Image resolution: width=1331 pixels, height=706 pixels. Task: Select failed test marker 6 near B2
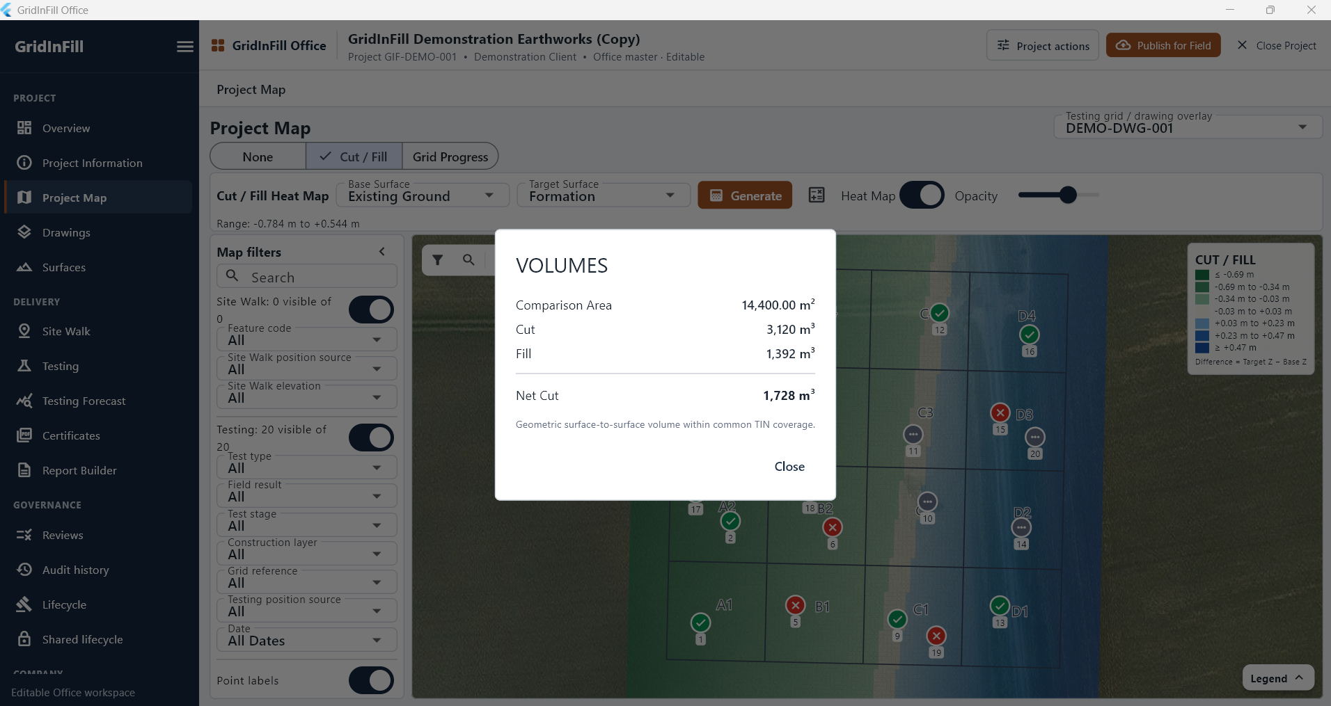point(833,527)
